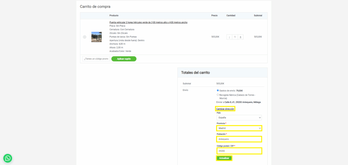Select the Gastos de envío shipping option
348x165 pixels.
click(218, 91)
